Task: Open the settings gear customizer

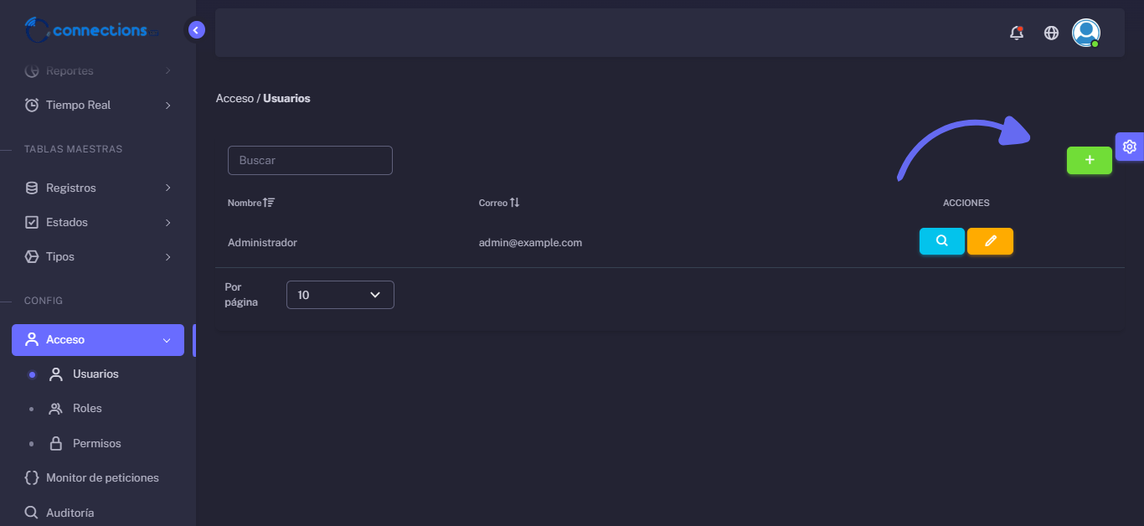Action: tap(1130, 147)
